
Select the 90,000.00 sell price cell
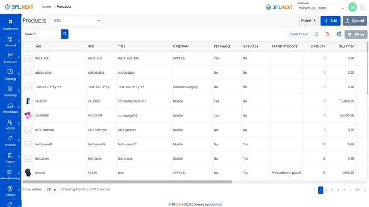tap(347, 115)
